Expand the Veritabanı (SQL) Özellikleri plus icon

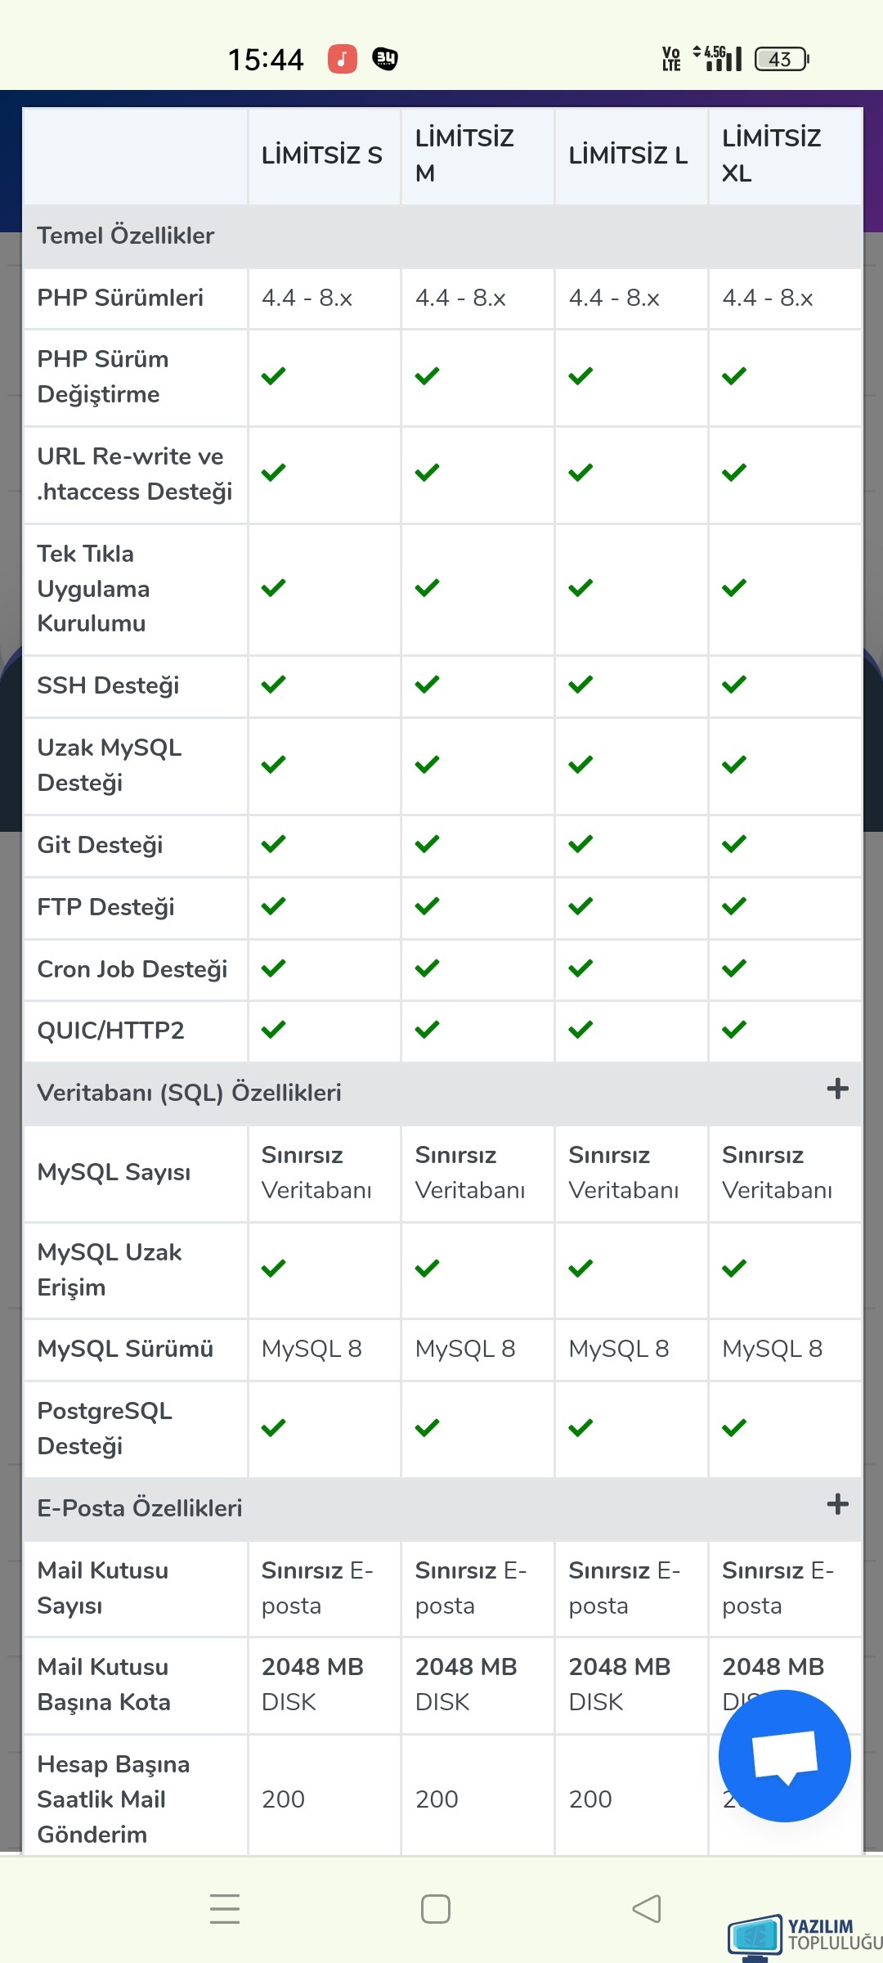pyautogui.click(x=837, y=1089)
